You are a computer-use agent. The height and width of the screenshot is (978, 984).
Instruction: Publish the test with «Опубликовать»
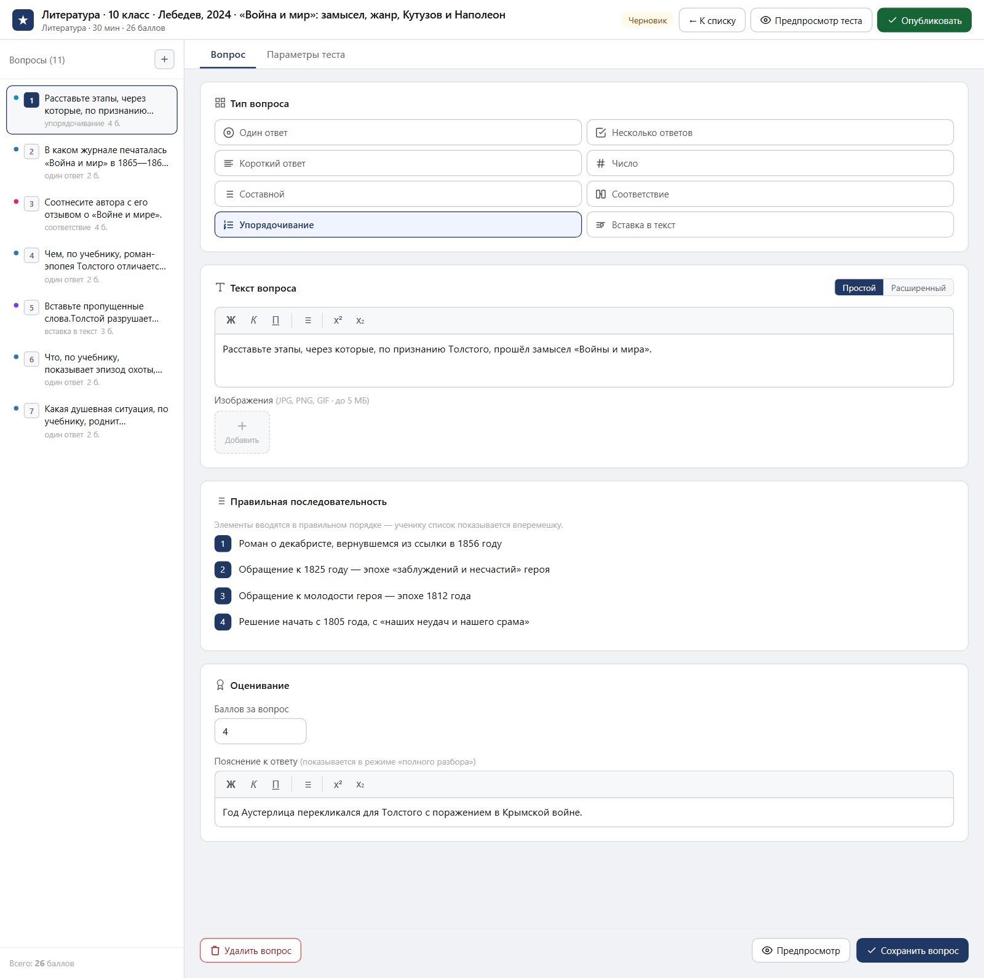[x=924, y=20]
